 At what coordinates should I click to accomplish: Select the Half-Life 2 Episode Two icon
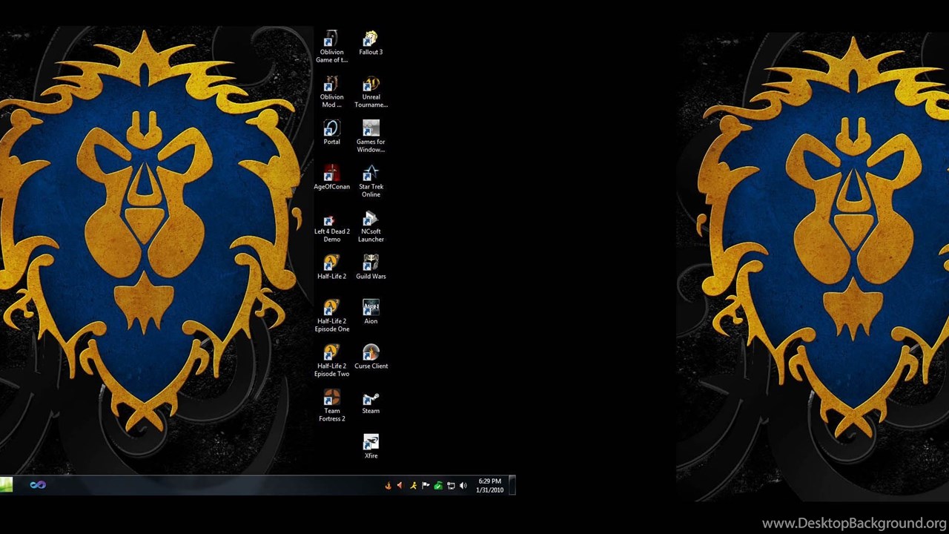point(331,360)
